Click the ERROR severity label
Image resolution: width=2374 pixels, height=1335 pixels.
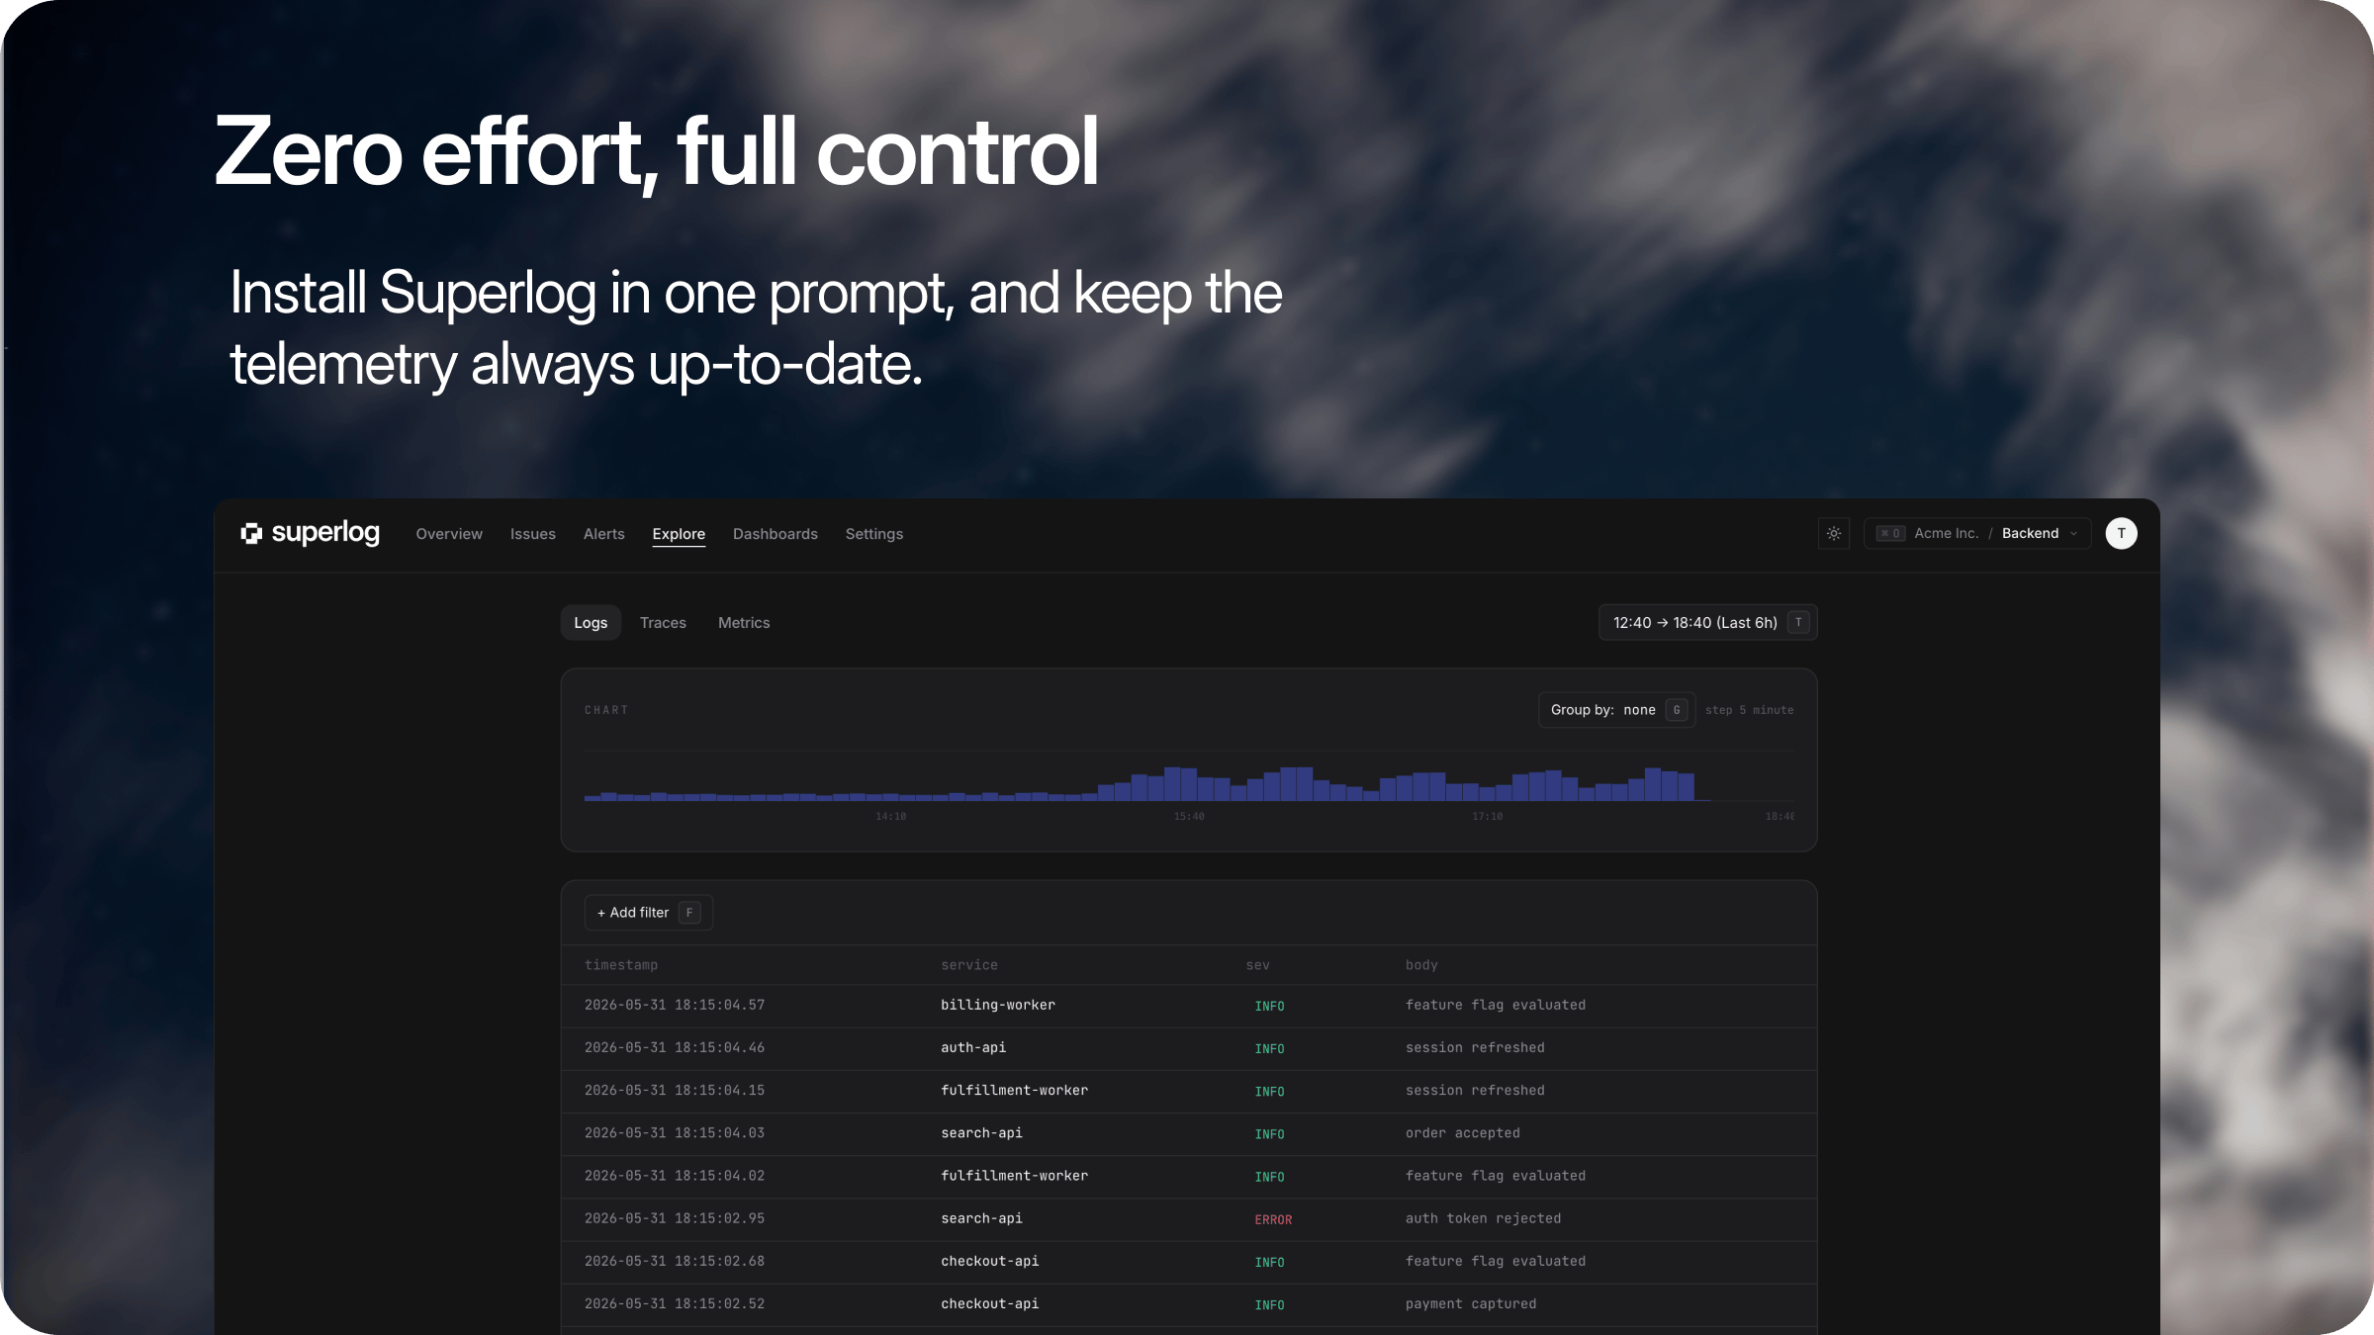pos(1273,1219)
